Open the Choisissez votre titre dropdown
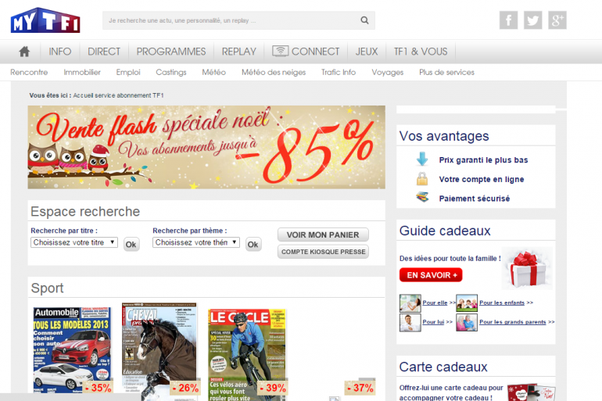 [74, 242]
